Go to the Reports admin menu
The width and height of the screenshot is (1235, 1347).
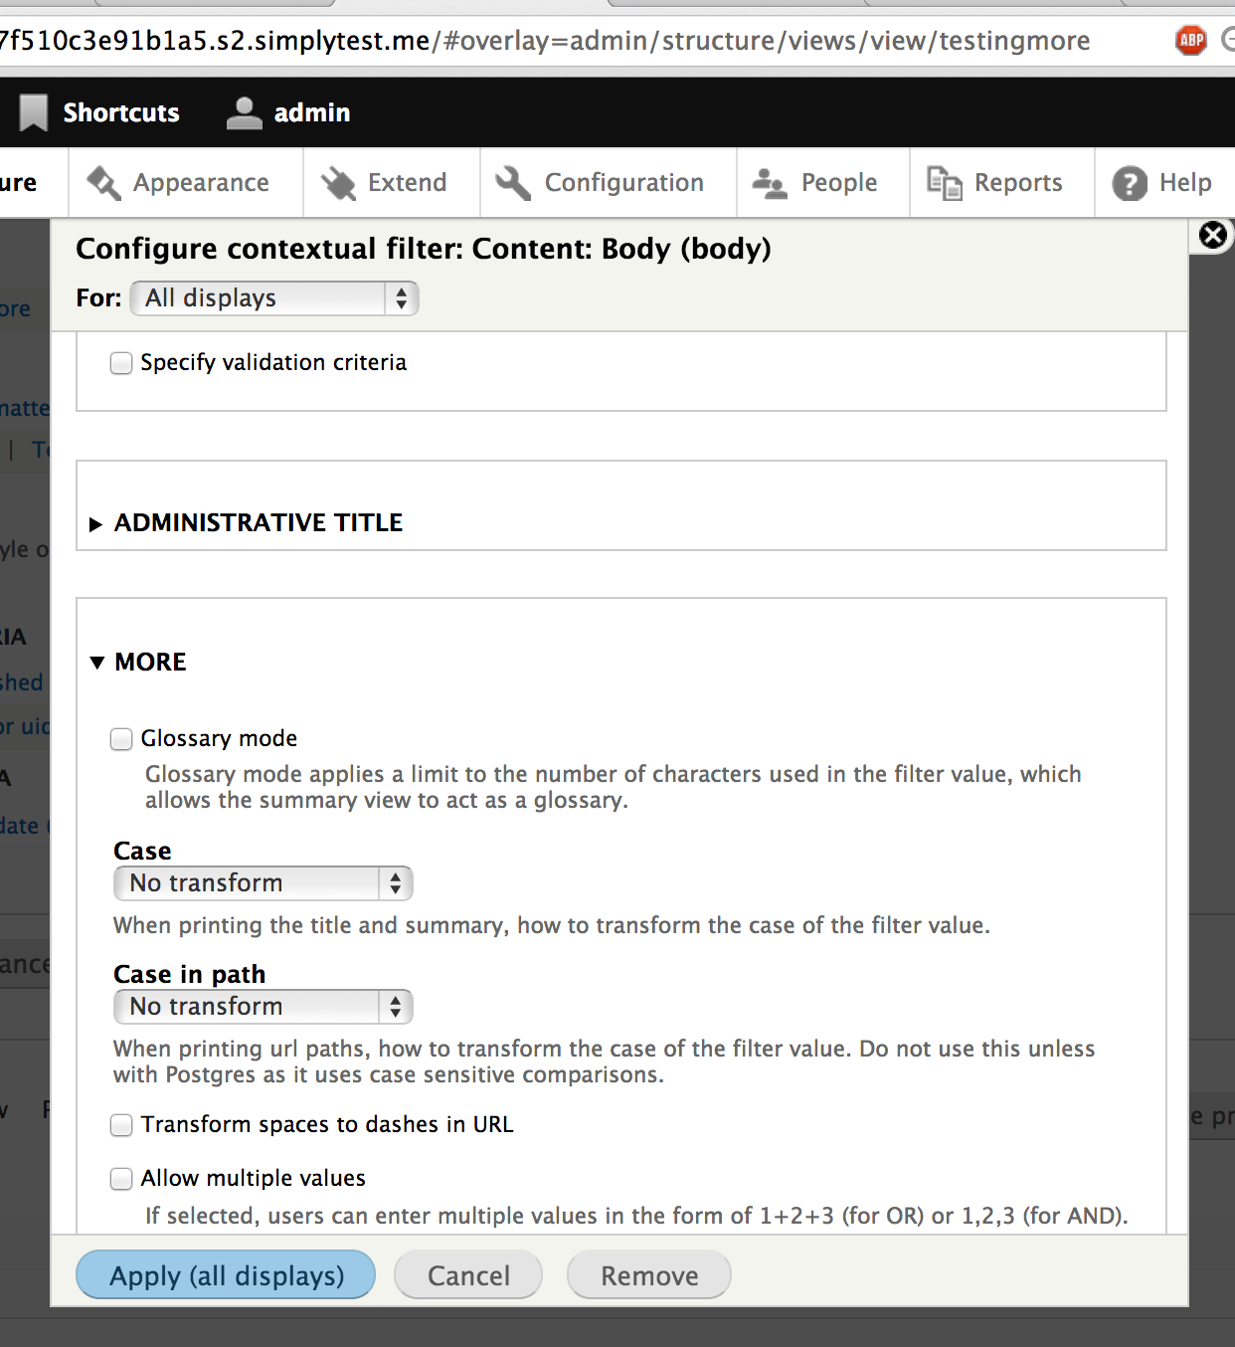click(x=1002, y=183)
